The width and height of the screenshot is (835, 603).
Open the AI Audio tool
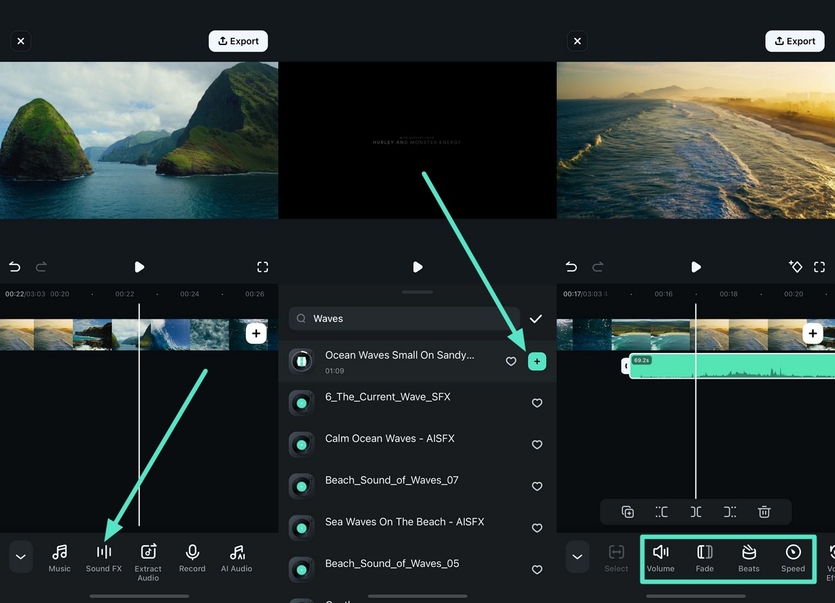236,558
